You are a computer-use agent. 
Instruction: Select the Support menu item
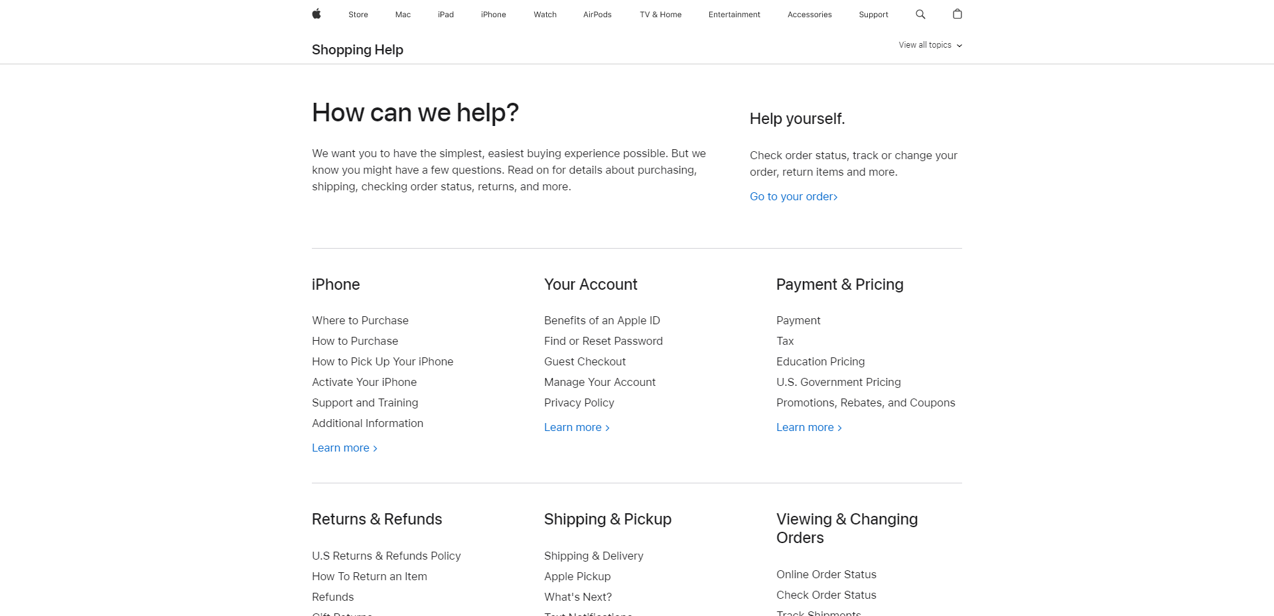coord(873,14)
